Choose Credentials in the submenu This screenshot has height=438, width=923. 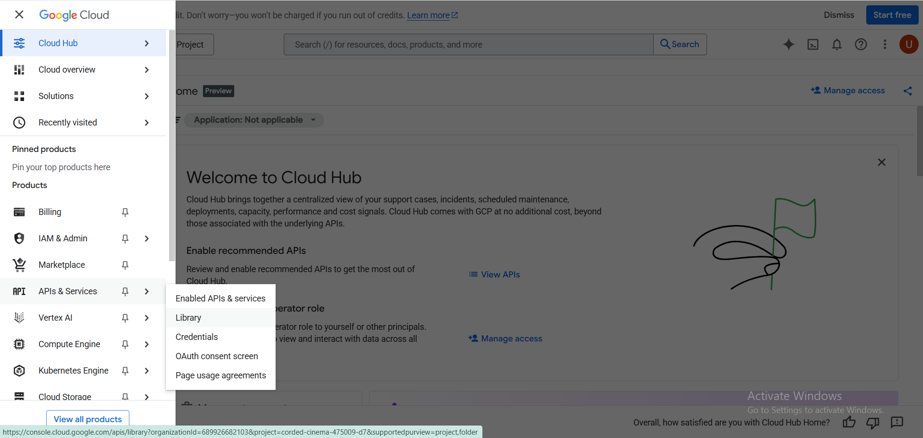197,337
